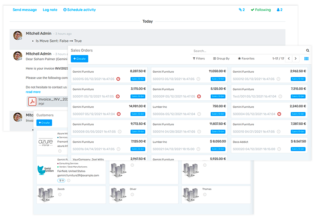Click Sales Order badge on S00020 card
The width and height of the screenshot is (315, 219).
point(298,149)
